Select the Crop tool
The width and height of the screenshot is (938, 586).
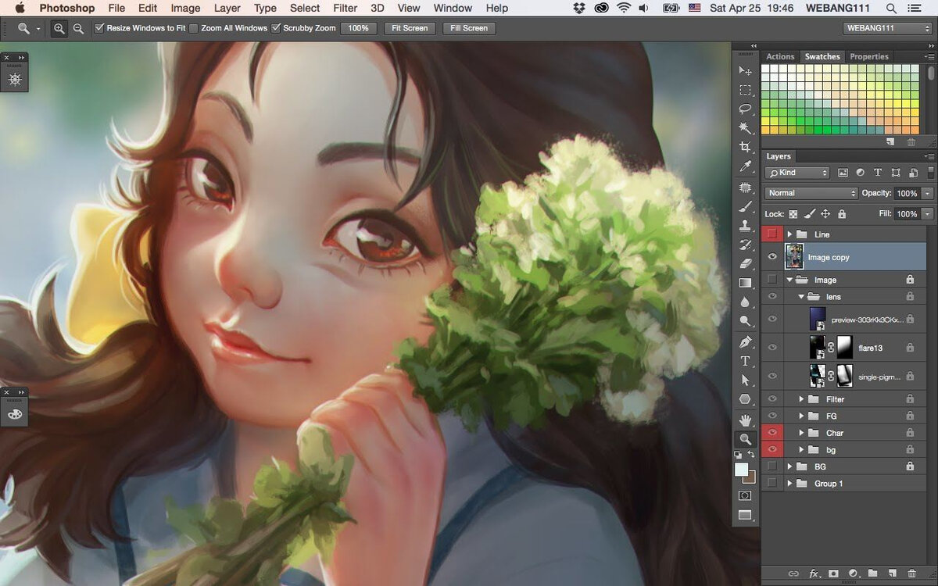(745, 147)
